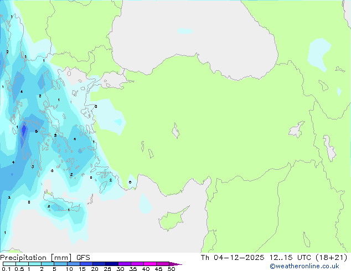Select the 10–15 mm legend color box
Image resolution: width=351 pixels, height=271 pixels.
pos(73,264)
